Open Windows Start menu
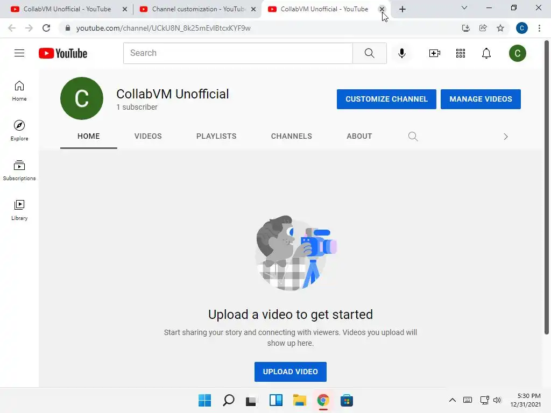 205,400
